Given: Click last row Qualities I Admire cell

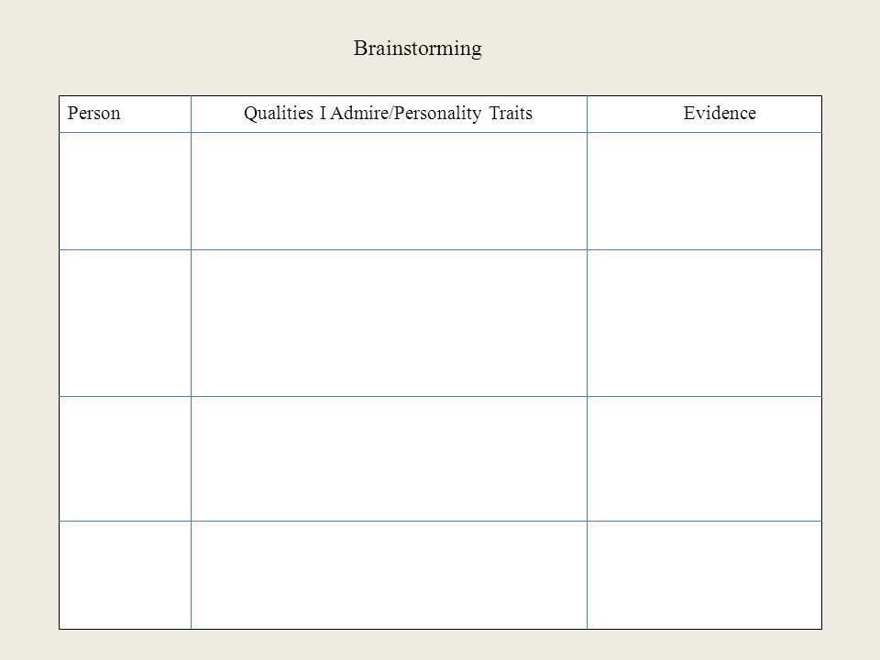Looking at the screenshot, I should [389, 575].
